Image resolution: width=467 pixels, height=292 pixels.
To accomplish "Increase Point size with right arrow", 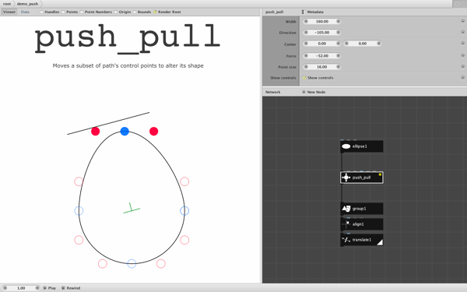I will pos(338,67).
